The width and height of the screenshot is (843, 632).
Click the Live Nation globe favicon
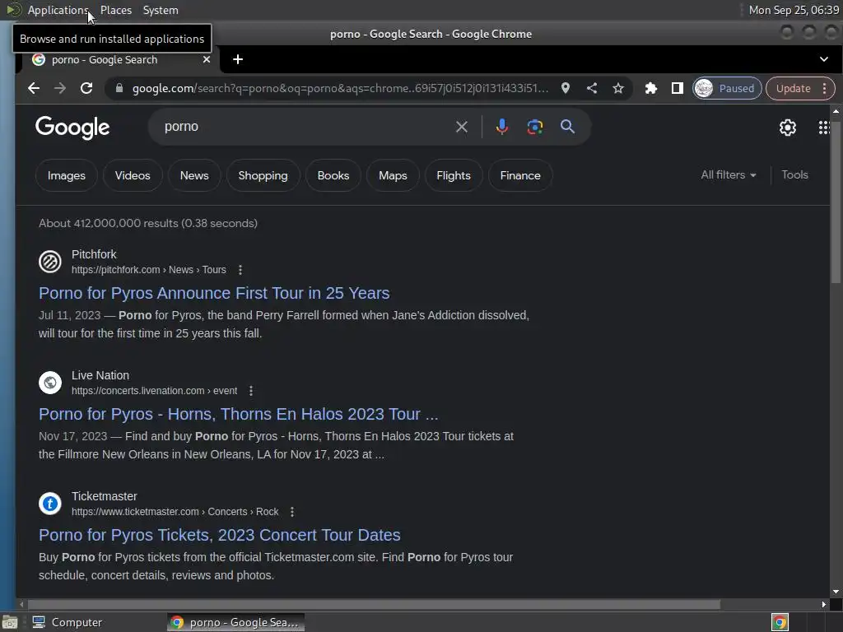point(50,383)
